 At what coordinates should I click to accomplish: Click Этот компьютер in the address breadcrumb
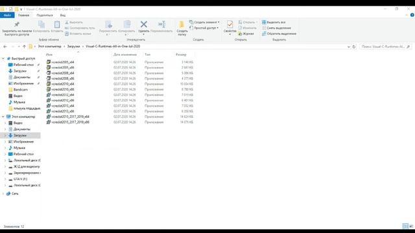[x=49, y=47]
